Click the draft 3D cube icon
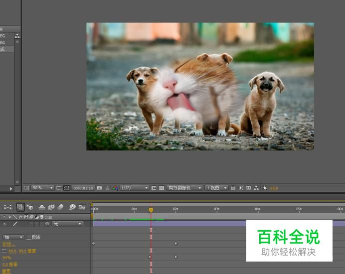 [x=30, y=207]
